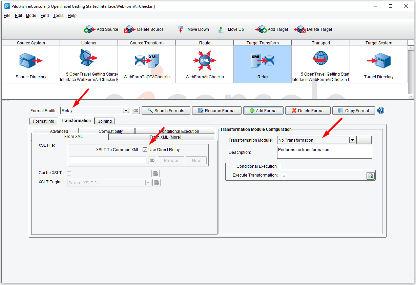This screenshot has height=285, width=416.
Task: Click the Execute Transformation expression icon
Action: (x=371, y=176)
